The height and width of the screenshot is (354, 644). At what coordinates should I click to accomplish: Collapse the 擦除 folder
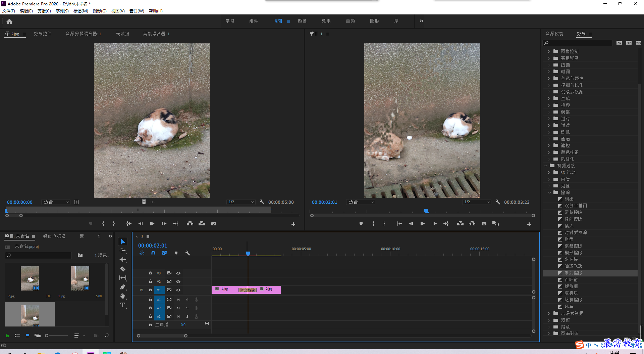pos(549,192)
